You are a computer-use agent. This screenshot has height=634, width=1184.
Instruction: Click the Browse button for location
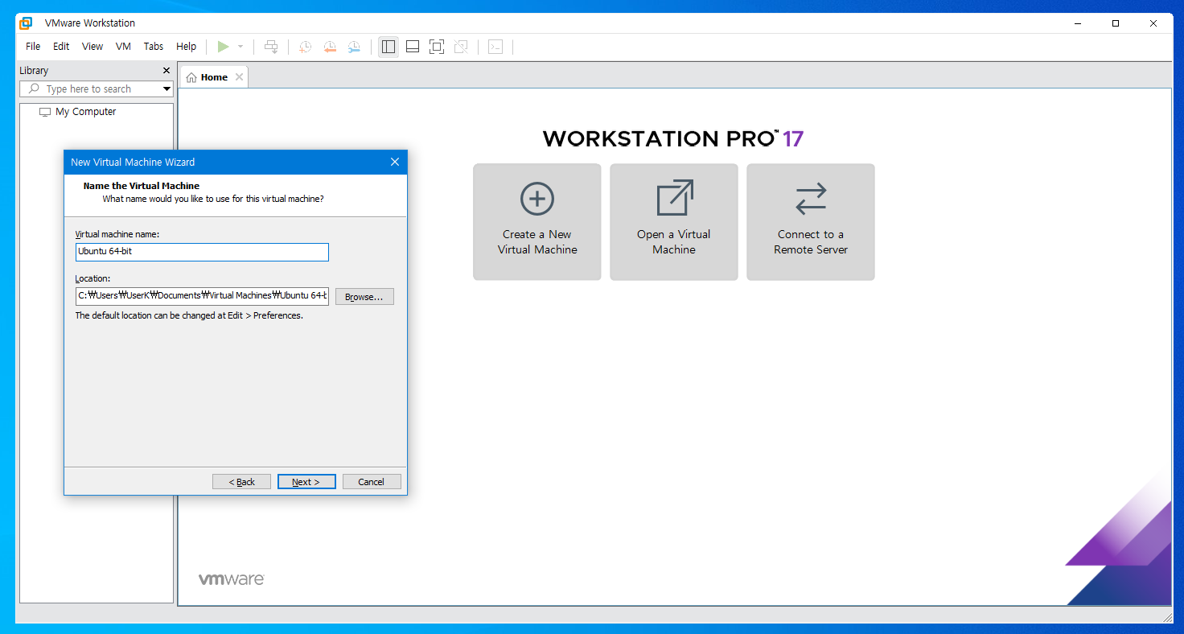pos(364,297)
